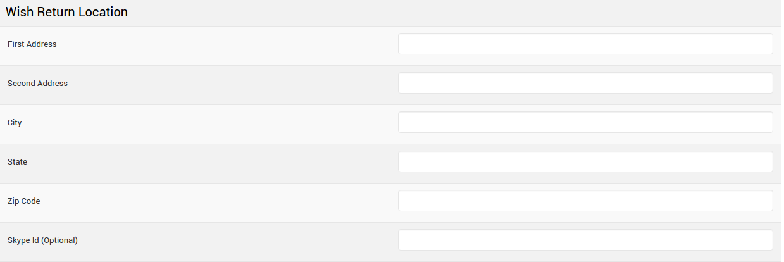This screenshot has width=784, height=262.
Task: Click the Wish Return Location heading
Action: [66, 12]
